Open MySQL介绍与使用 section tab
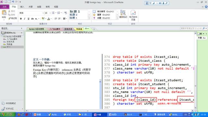This screenshot has height=117, width=208. coord(36,29)
